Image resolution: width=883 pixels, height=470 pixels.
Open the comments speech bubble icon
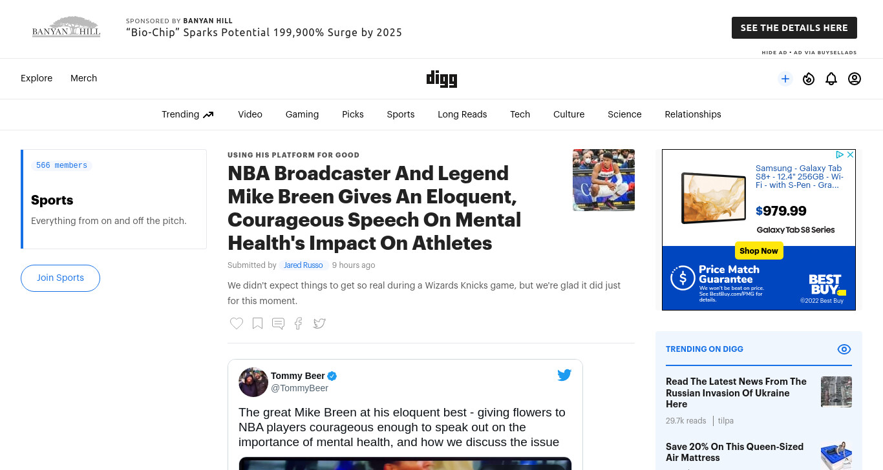point(278,323)
